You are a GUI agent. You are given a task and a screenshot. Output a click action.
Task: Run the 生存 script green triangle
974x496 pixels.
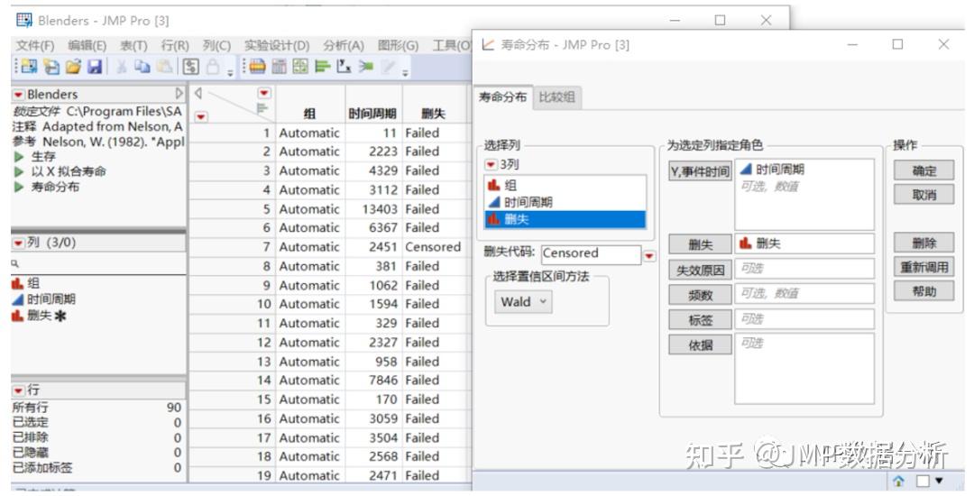(19, 156)
